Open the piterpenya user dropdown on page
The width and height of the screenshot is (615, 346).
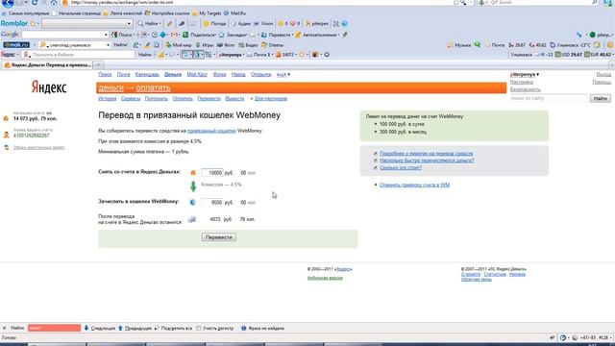coord(525,74)
